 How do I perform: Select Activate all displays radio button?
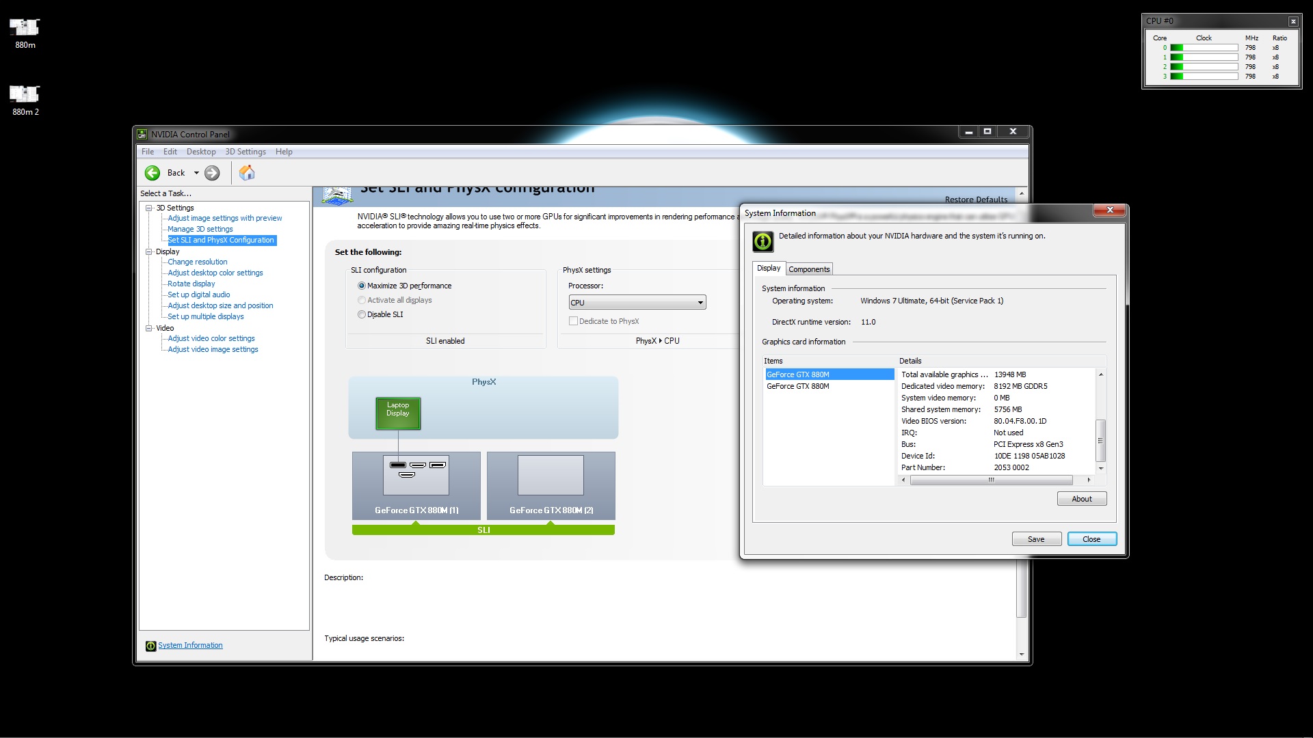362,300
